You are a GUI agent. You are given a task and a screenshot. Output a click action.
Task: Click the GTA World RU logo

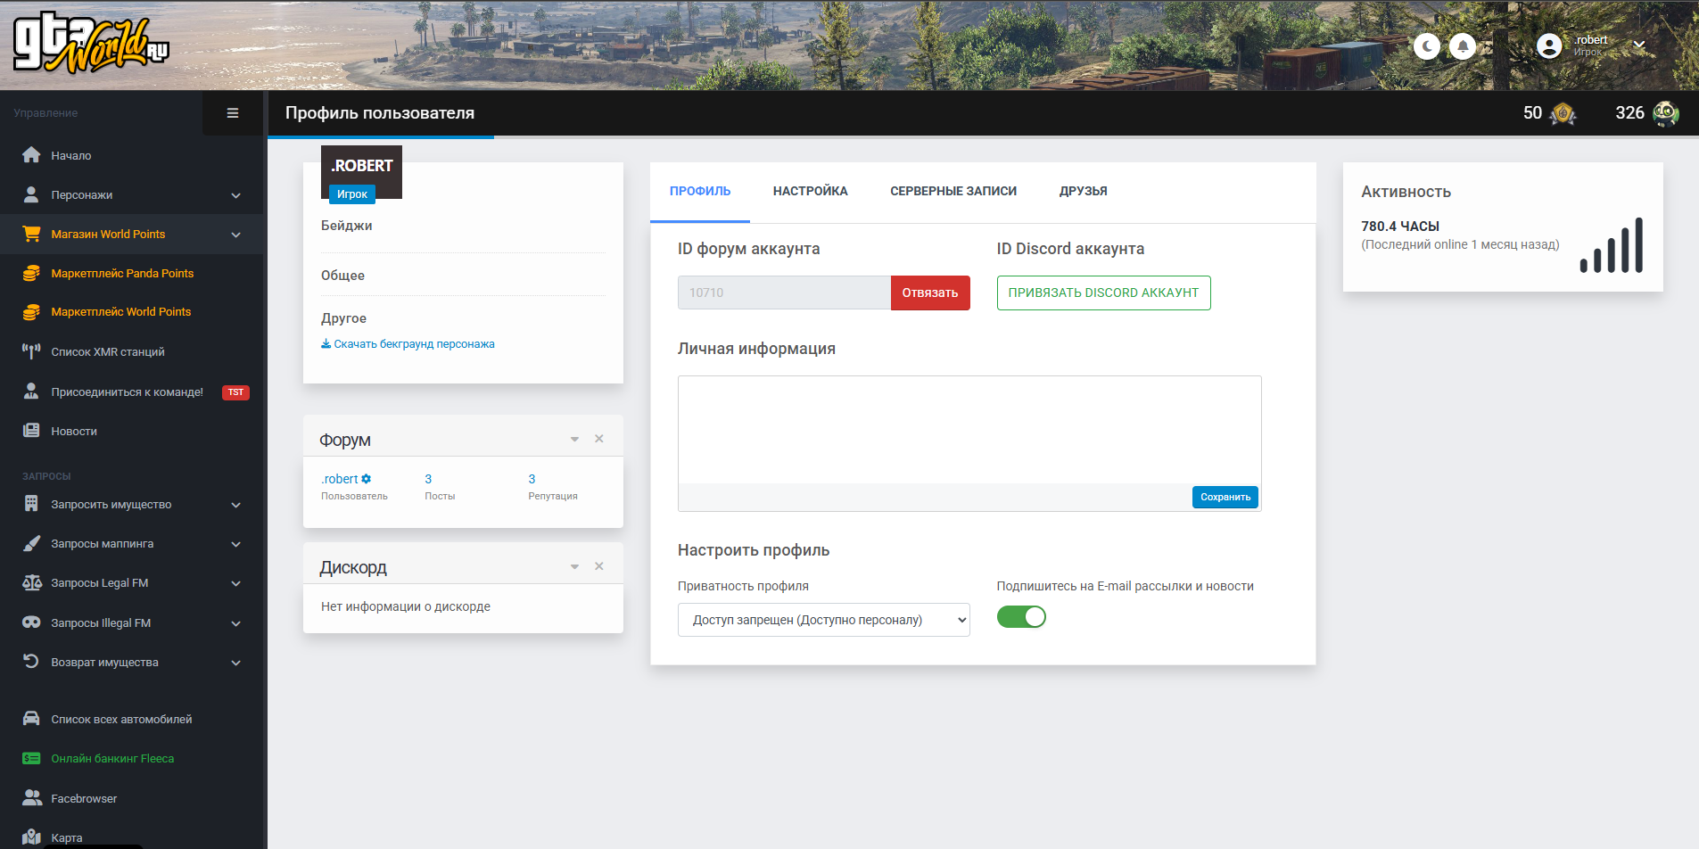tap(91, 42)
